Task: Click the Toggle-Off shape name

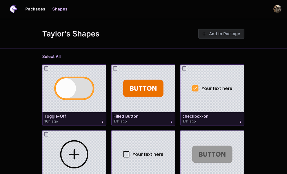Action: point(55,116)
